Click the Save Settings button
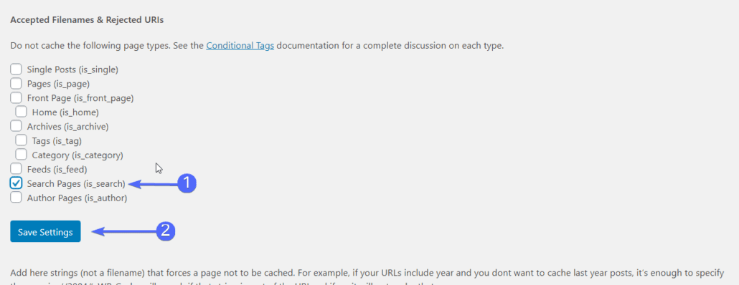This screenshot has width=739, height=285. click(x=45, y=231)
